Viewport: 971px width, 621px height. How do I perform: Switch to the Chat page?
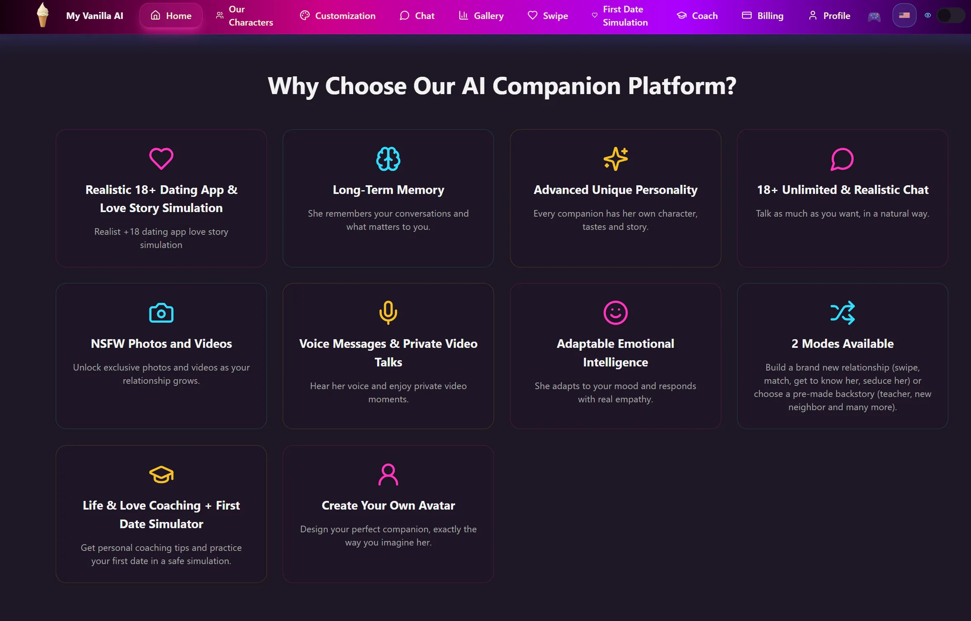coord(417,16)
